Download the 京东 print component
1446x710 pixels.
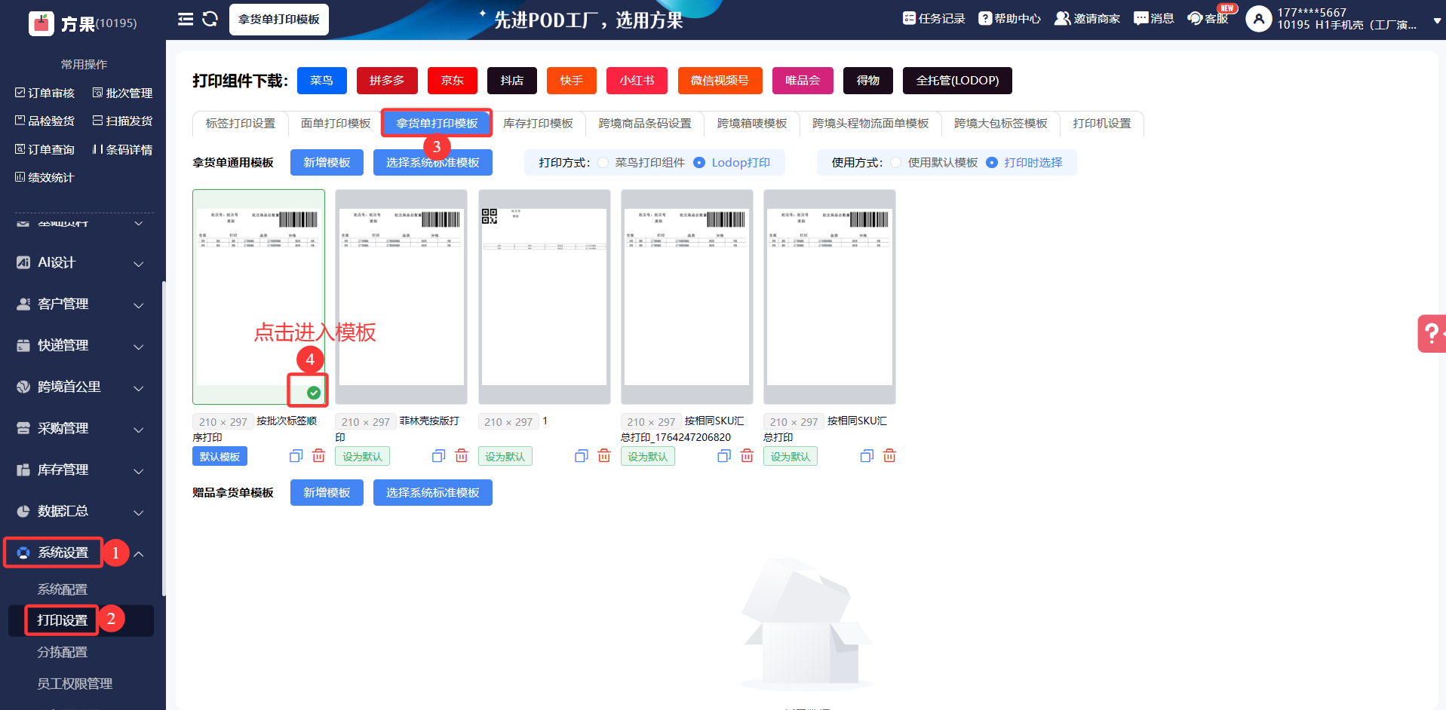pos(453,81)
